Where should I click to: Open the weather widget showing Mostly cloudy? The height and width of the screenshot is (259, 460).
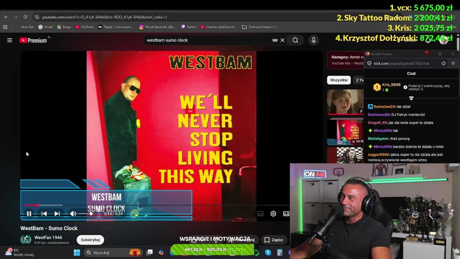pos(19,252)
